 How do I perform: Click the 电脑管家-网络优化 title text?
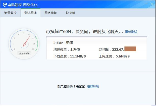tap(22, 5)
